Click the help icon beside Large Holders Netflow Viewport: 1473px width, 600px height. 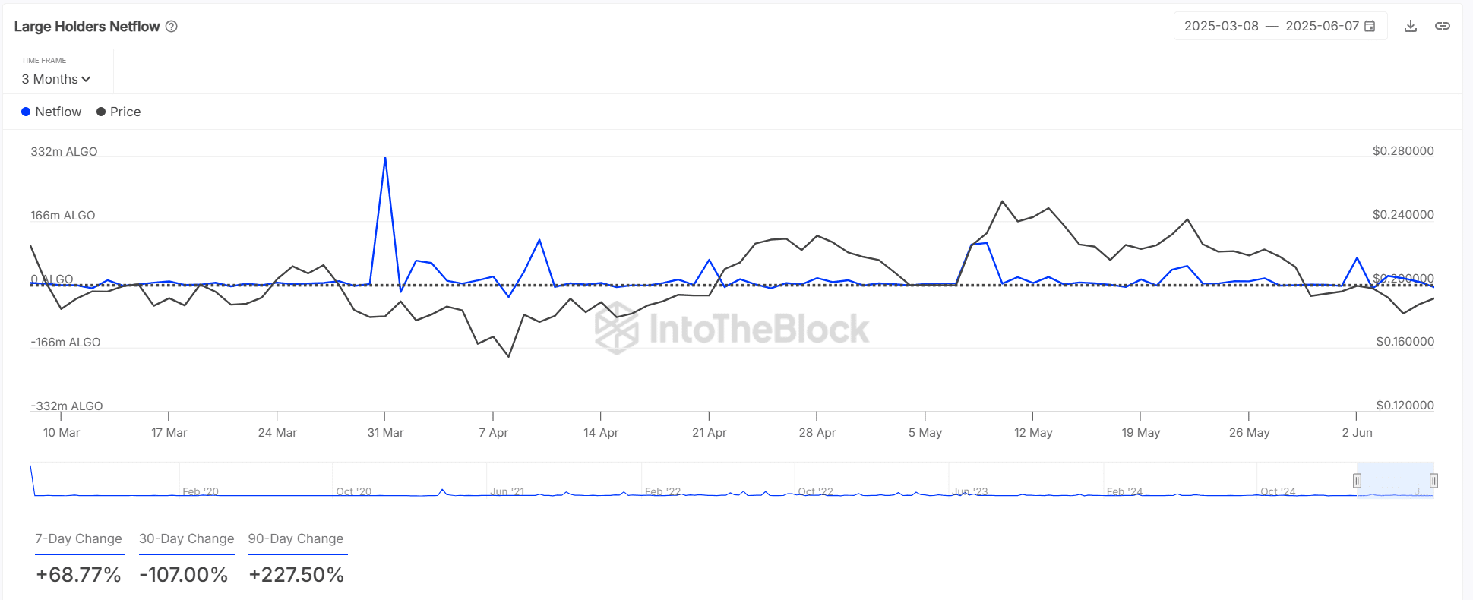[x=172, y=27]
